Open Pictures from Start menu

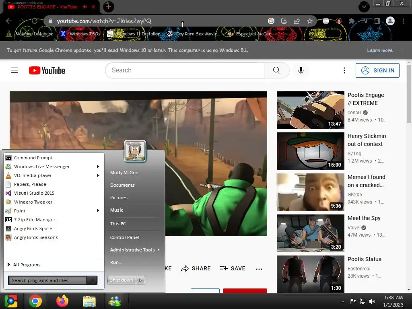click(x=119, y=198)
